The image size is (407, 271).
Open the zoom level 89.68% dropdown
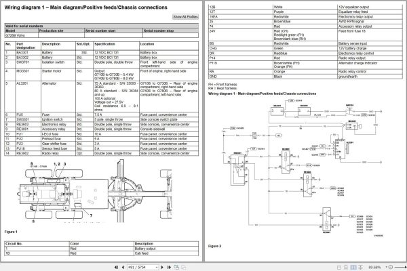(x=386, y=267)
